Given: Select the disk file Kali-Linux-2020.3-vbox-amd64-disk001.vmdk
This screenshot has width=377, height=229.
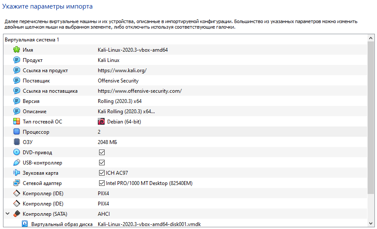Looking at the screenshot, I should pos(149,224).
